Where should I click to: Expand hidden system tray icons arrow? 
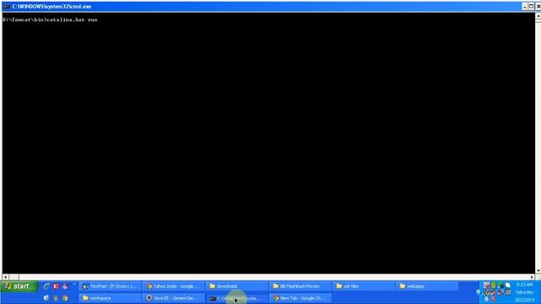point(478,292)
